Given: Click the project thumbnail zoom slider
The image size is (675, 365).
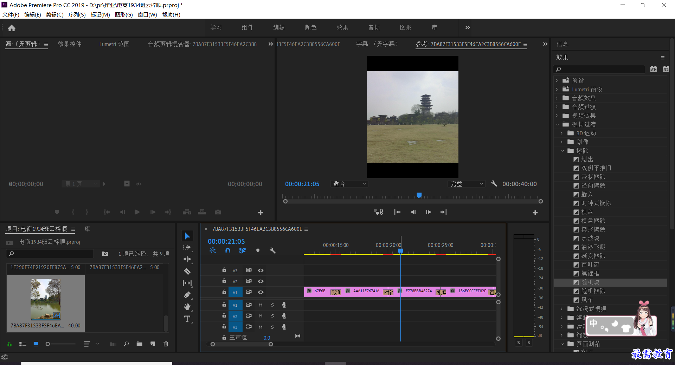Looking at the screenshot, I should pyautogui.click(x=60, y=344).
